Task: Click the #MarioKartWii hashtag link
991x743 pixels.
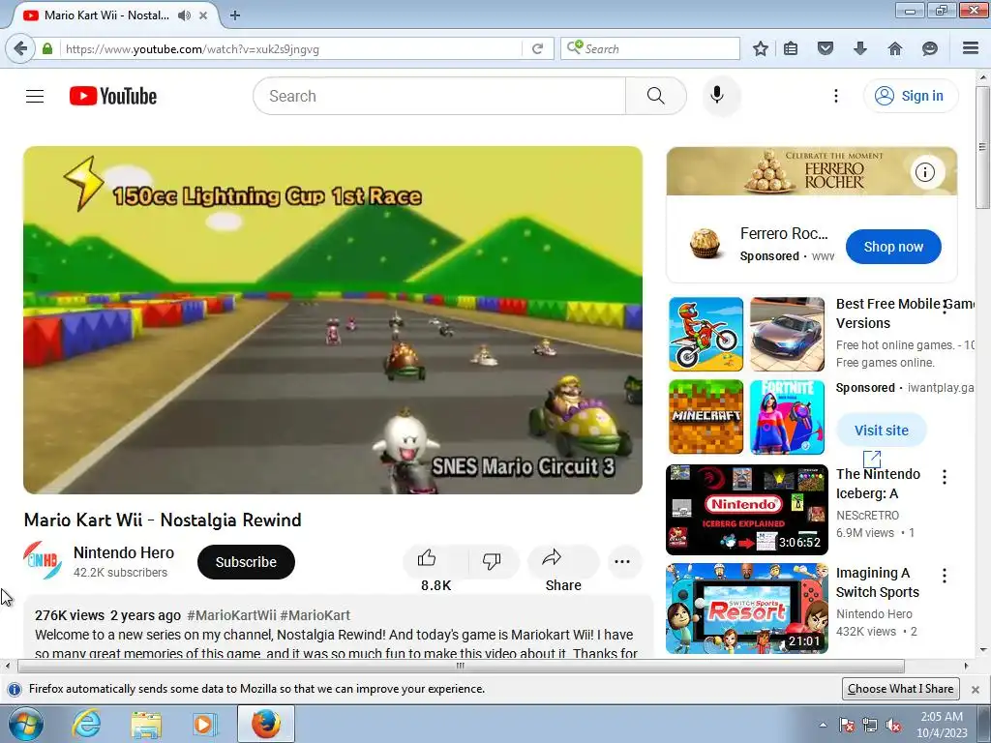Action: click(231, 615)
